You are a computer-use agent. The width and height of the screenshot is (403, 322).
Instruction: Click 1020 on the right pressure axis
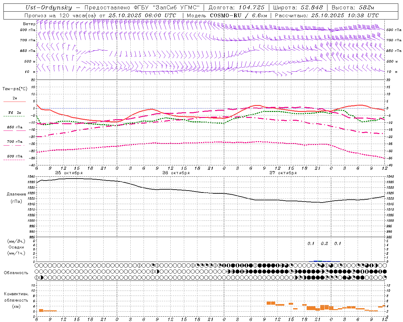coord(390,199)
